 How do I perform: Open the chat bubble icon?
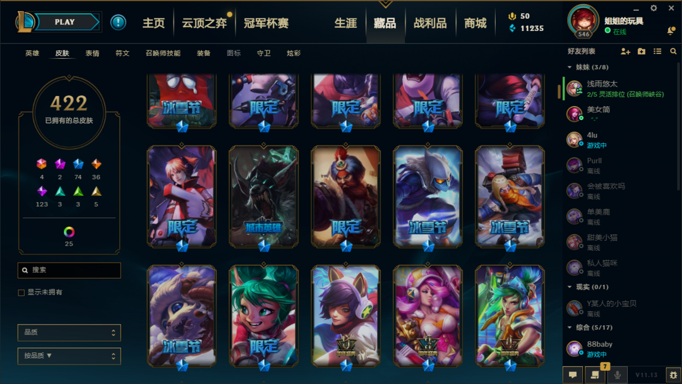pyautogui.click(x=573, y=375)
